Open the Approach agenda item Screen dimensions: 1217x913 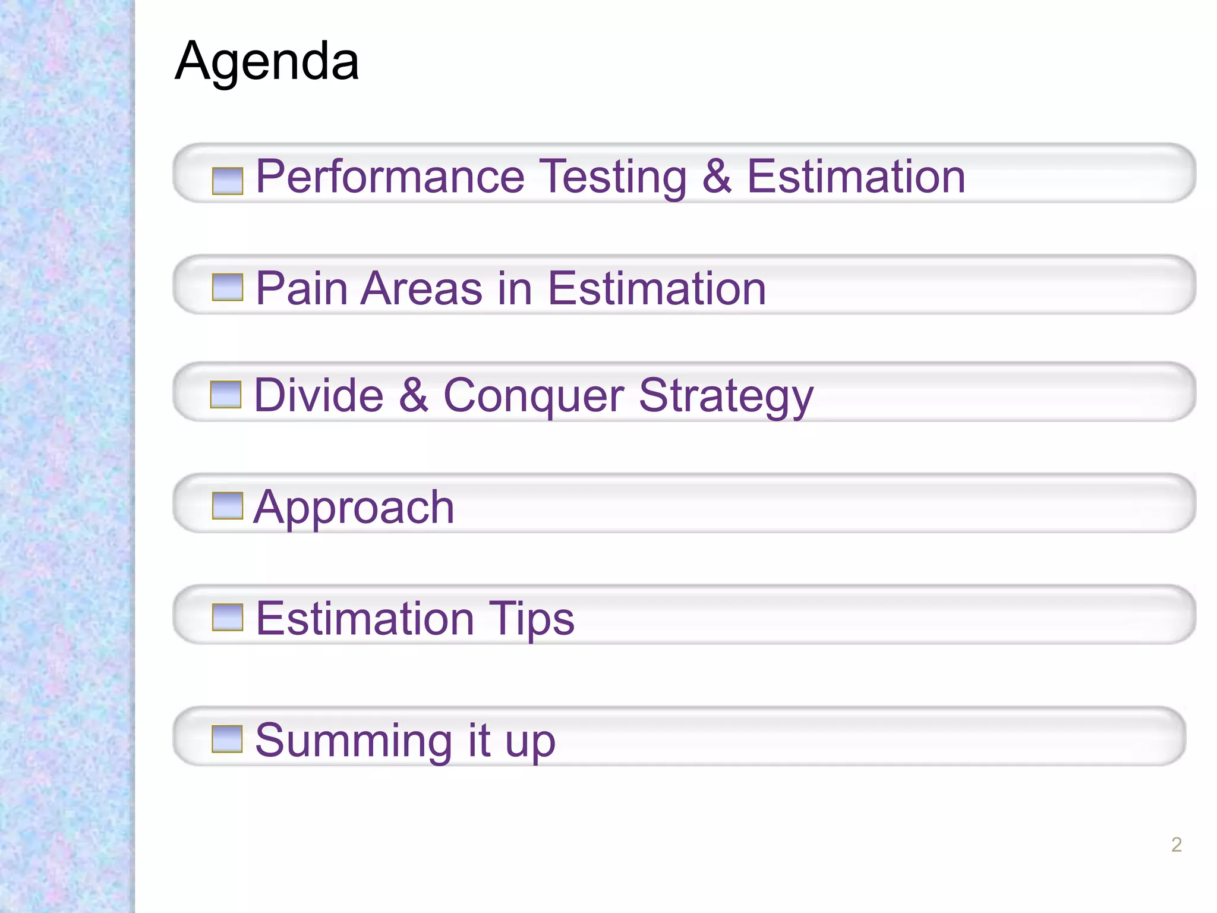tap(354, 508)
